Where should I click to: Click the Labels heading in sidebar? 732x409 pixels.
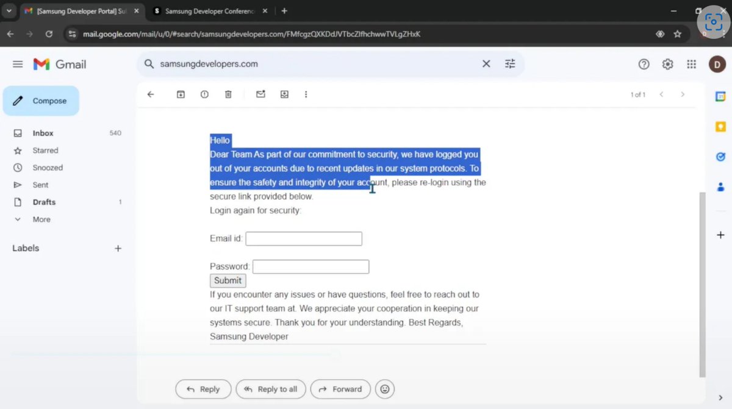point(26,248)
